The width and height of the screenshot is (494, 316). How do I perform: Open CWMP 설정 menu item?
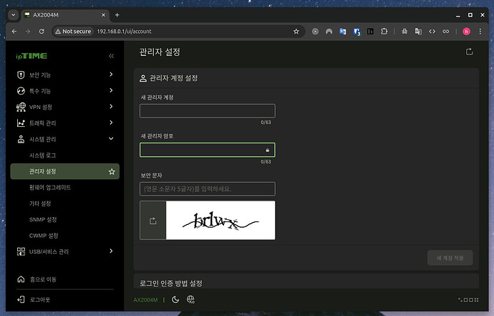pyautogui.click(x=44, y=236)
